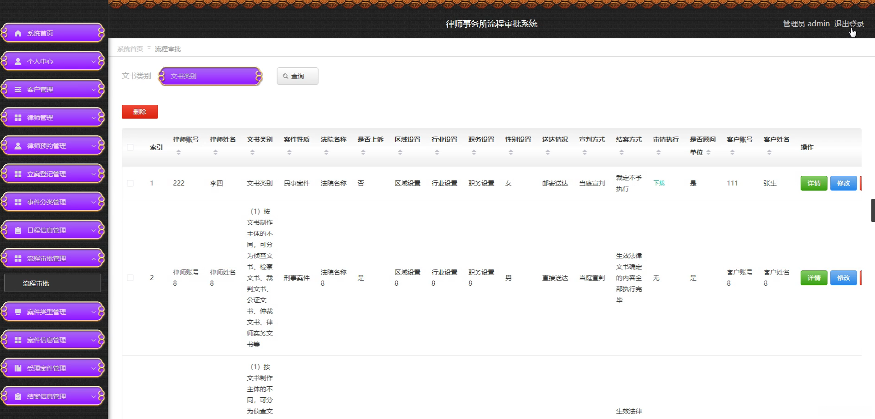Tick the checkbox for row 2
The height and width of the screenshot is (419, 875).
(x=130, y=278)
